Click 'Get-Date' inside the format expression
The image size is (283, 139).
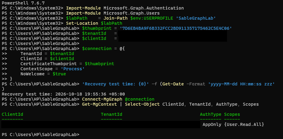pos(173,84)
